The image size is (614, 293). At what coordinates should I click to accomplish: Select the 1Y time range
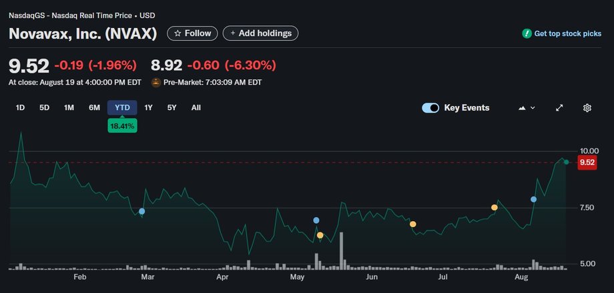tap(148, 108)
